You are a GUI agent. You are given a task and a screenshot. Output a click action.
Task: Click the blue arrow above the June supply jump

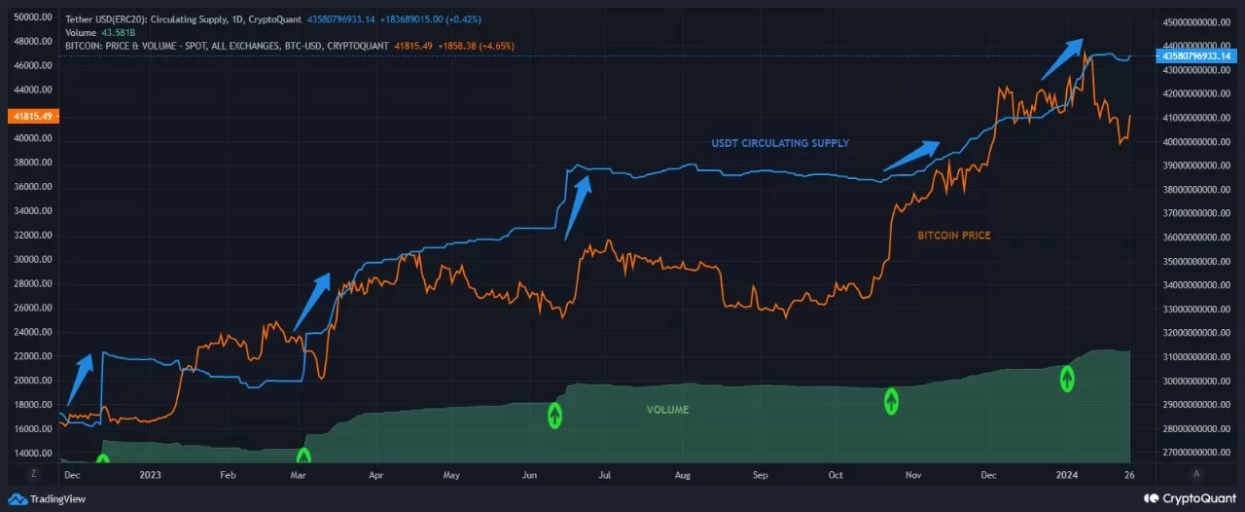click(x=579, y=208)
